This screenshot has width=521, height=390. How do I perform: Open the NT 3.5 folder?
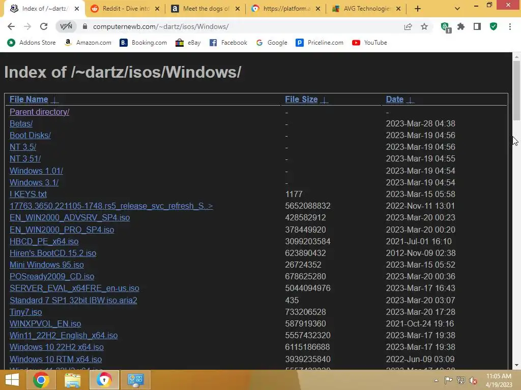tap(23, 147)
